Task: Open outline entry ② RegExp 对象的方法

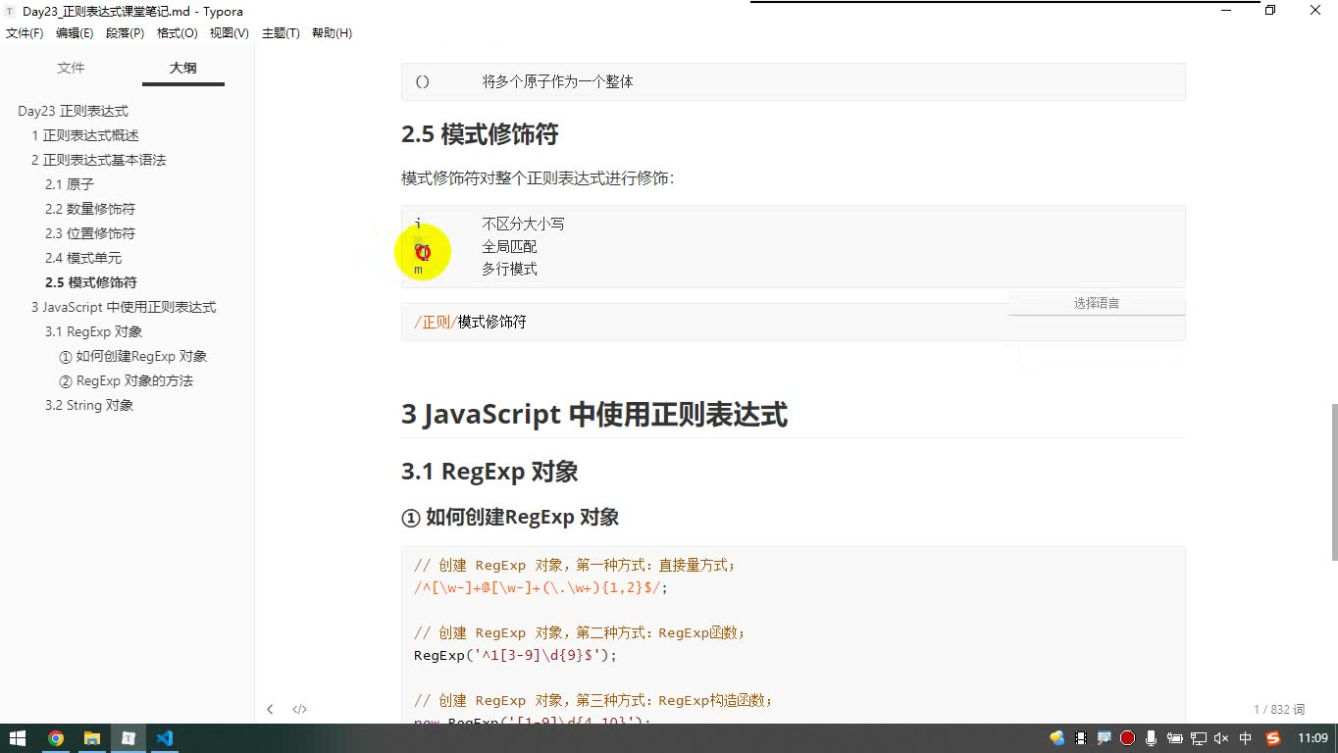Action: [127, 380]
